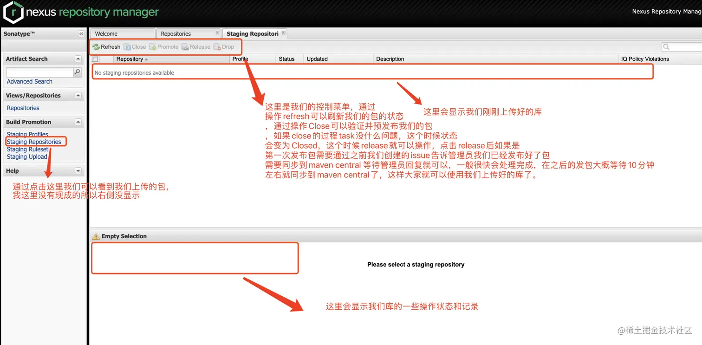Switch to the Repositories tab
Image resolution: width=702 pixels, height=345 pixels.
188,33
